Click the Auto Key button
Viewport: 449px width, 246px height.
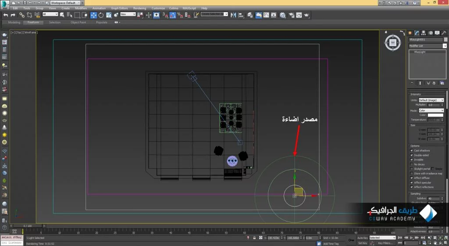(x=362, y=238)
